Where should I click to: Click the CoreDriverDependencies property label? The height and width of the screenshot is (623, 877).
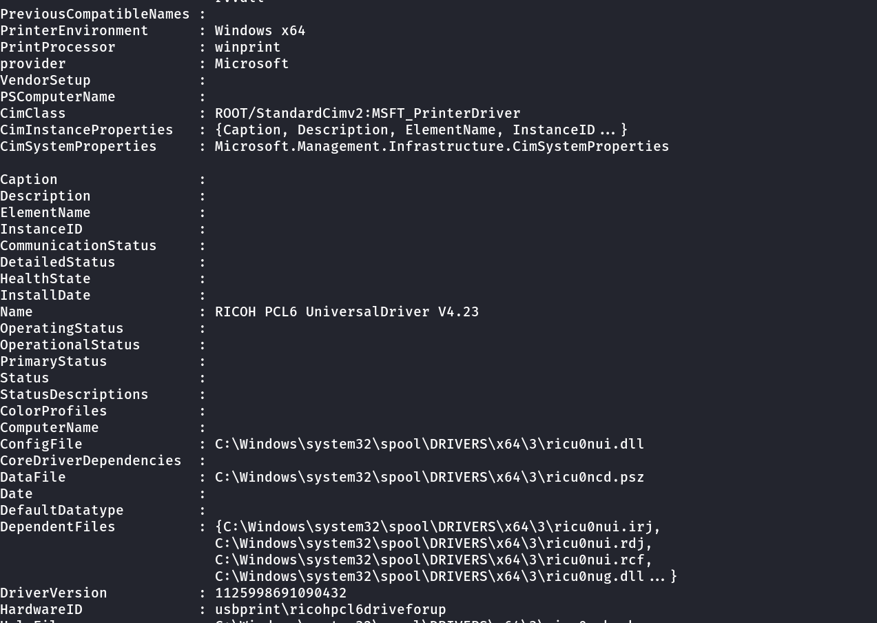91,461
